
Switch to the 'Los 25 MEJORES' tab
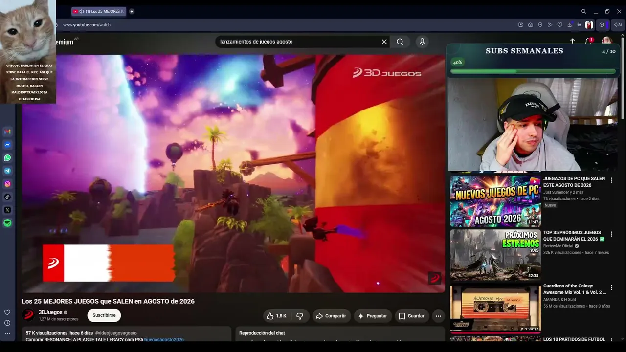pyautogui.click(x=98, y=11)
